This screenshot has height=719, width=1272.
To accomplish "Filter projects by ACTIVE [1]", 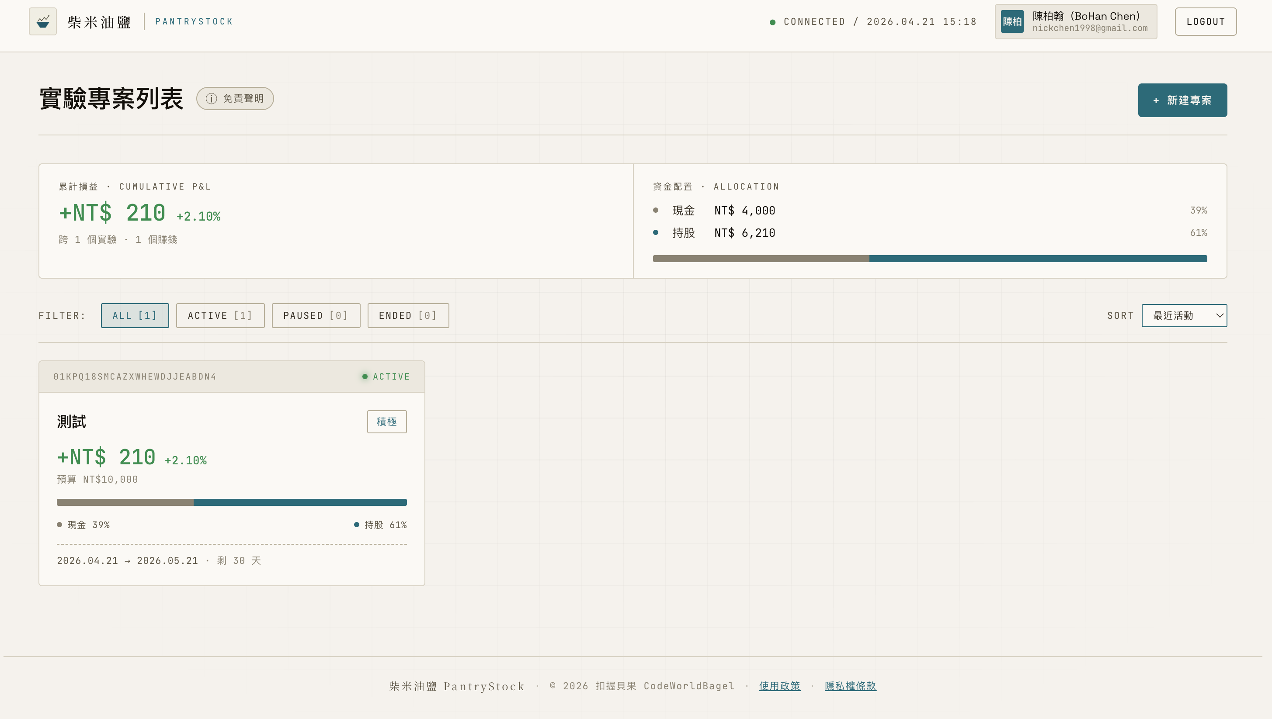I will (x=220, y=315).
